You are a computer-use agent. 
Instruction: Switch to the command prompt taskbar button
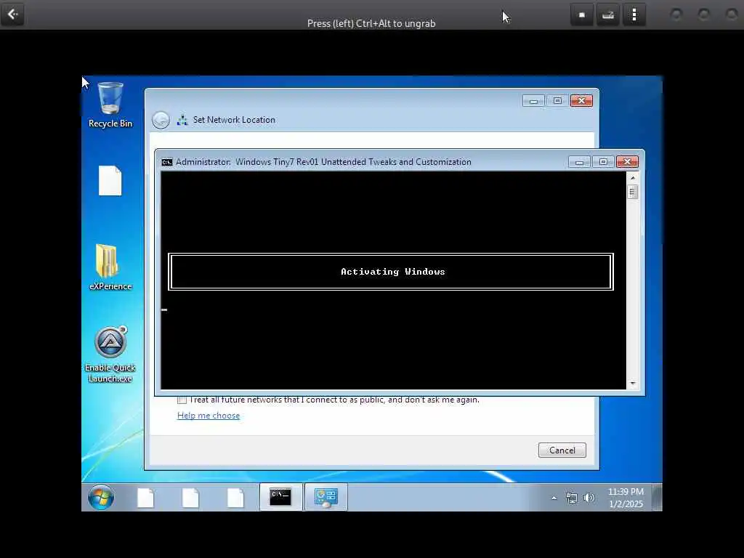280,497
